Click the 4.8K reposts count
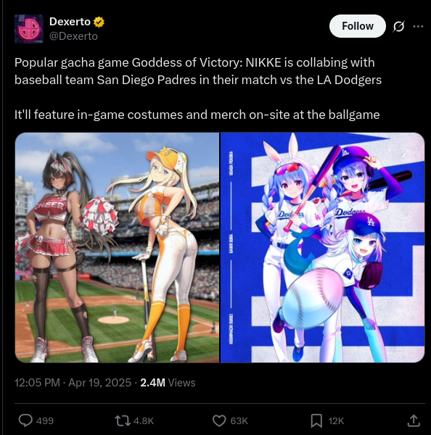 click(144, 420)
